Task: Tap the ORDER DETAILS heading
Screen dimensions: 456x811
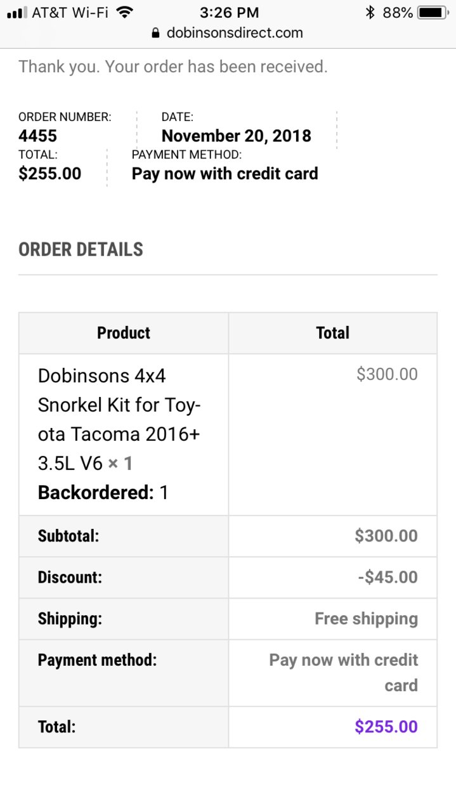Action: click(81, 249)
